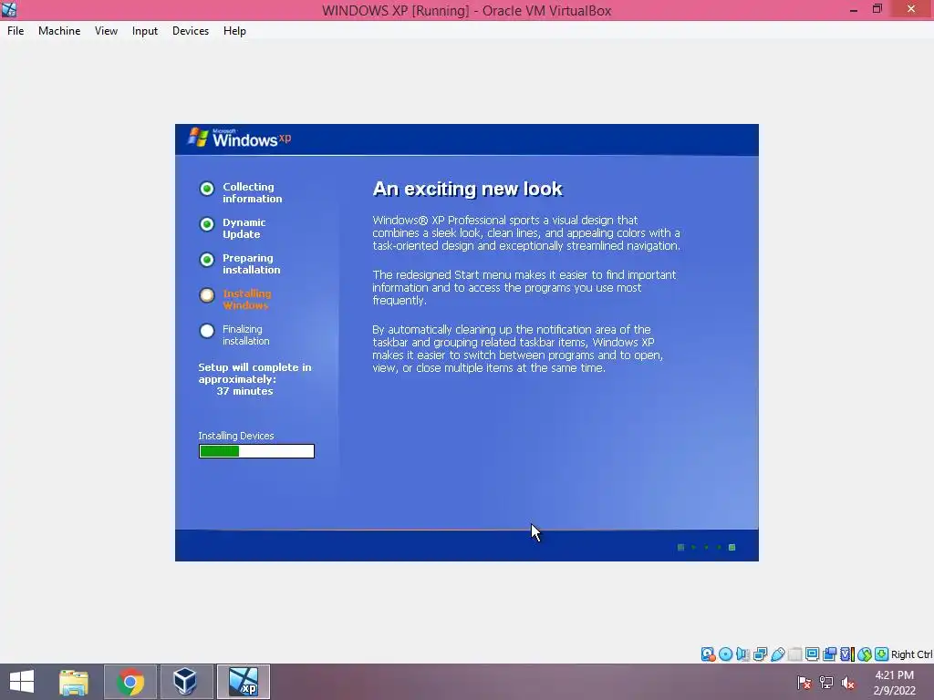934x700 pixels.
Task: Click the paragraph about cleaning up the notification area
Action: 518,349
